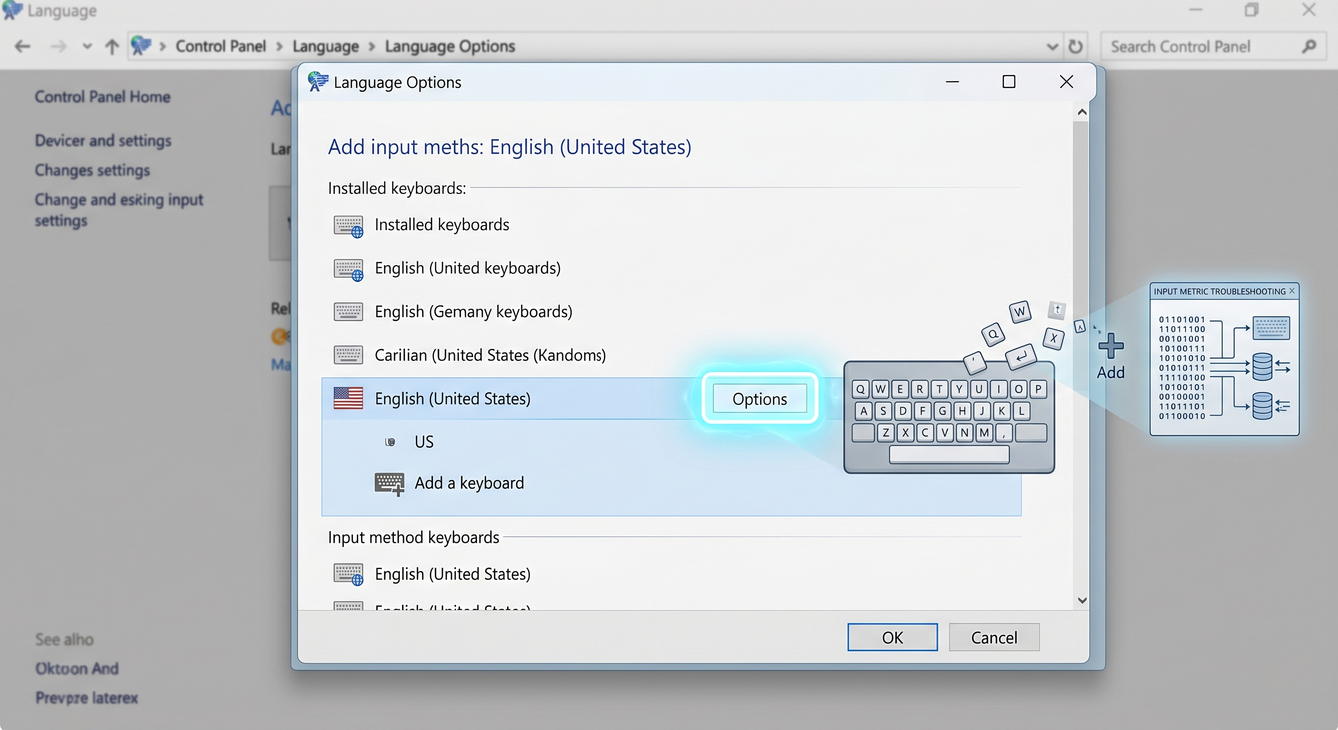This screenshot has width=1338, height=730.
Task: Click the Options button for English (United States)
Action: tap(759, 399)
